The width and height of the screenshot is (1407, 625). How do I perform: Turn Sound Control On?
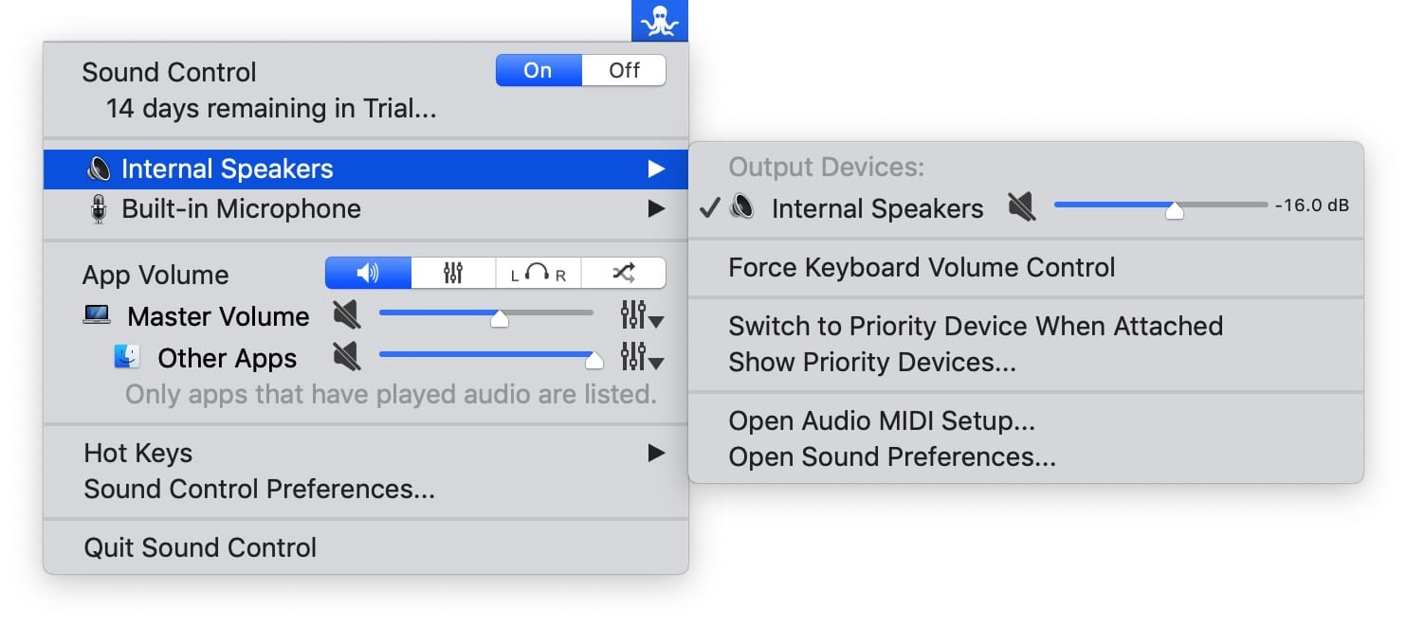538,71
